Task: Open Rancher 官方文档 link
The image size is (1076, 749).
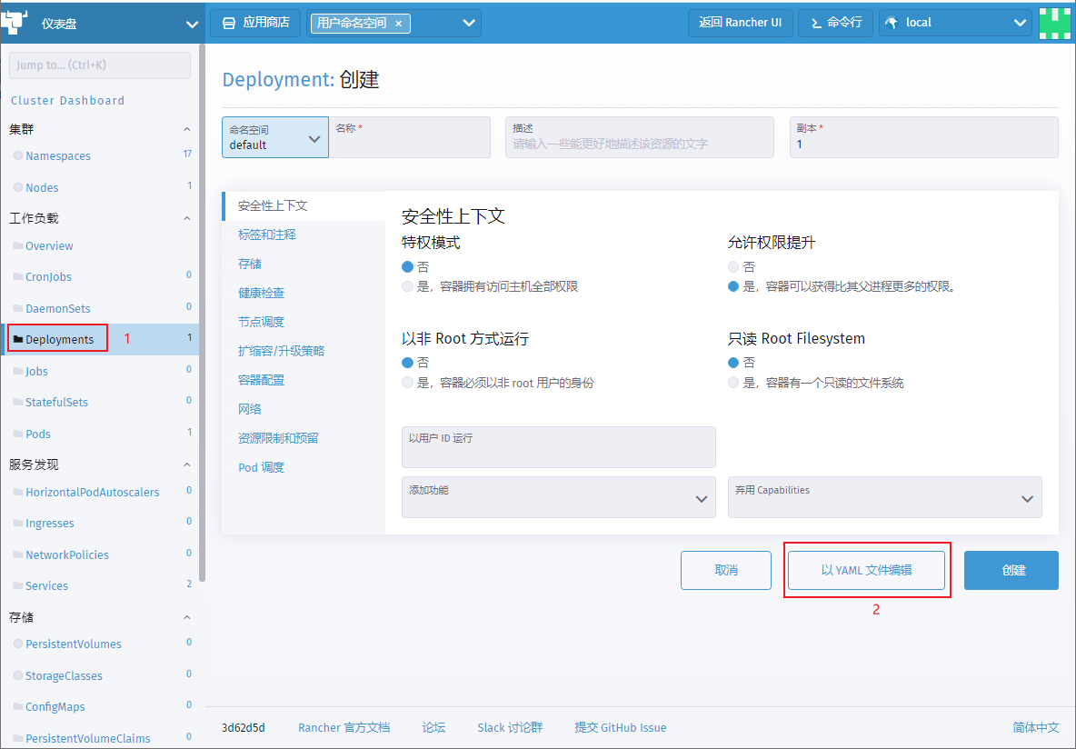Action: pos(344,727)
